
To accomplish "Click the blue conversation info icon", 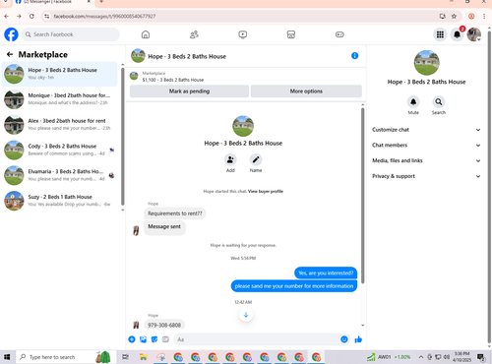I will point(354,56).
